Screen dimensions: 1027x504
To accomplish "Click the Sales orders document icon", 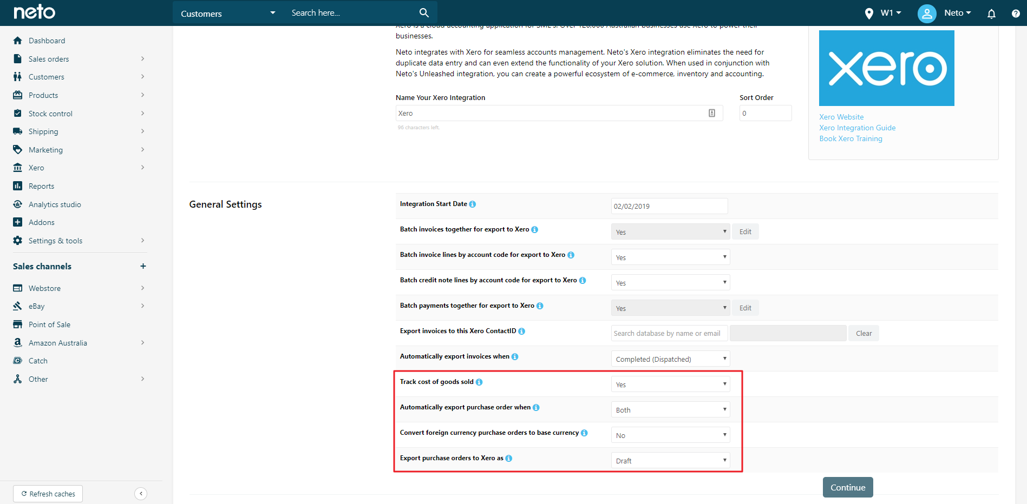I will click(18, 59).
